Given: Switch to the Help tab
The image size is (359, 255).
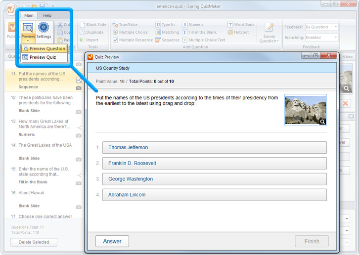Looking at the screenshot, I should pyautogui.click(x=47, y=15).
